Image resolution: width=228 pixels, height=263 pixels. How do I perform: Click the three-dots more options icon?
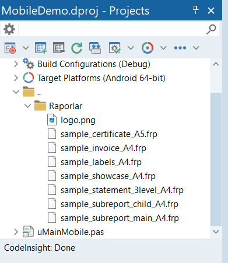click(x=180, y=48)
